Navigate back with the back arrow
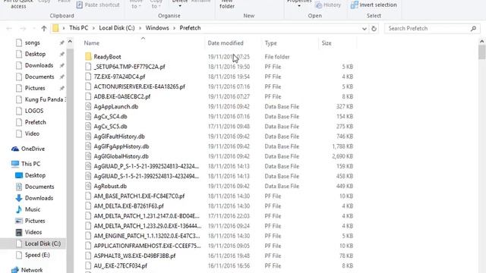 click(x=9, y=29)
